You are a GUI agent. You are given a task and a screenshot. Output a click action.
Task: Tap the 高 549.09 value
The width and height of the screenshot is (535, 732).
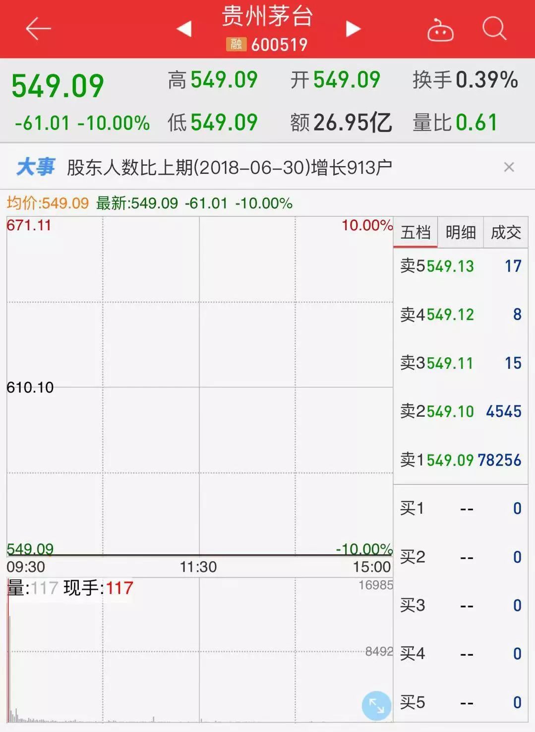point(213,80)
